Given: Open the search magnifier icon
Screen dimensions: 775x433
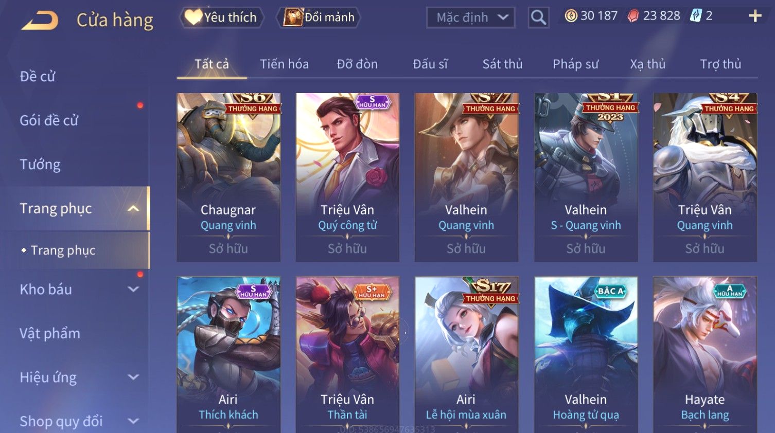Looking at the screenshot, I should click(538, 17).
